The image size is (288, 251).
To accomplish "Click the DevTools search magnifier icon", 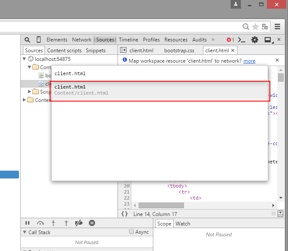I will [x=27, y=40].
